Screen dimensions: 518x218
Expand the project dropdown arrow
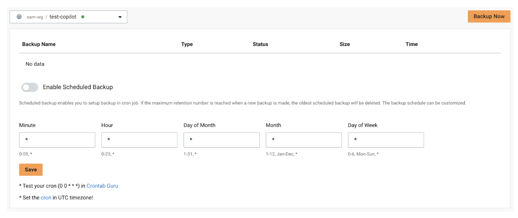click(120, 17)
